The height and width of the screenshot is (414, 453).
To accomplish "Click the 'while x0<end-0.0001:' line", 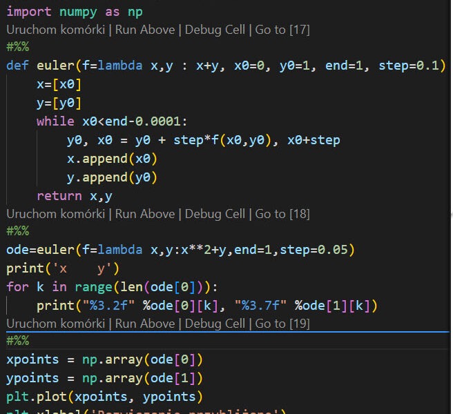I will point(111,121).
